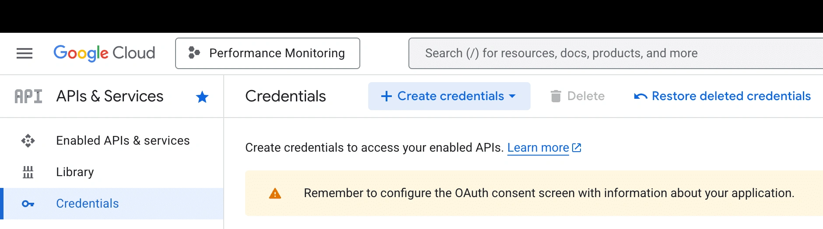Click the Google Cloud logo
Image resolution: width=823 pixels, height=229 pixels.
click(104, 53)
